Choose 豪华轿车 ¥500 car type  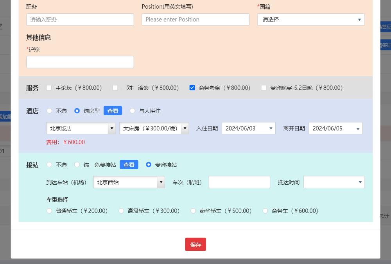coord(193,211)
